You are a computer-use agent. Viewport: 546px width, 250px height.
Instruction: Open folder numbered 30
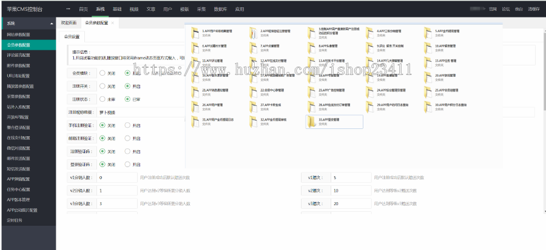tap(445, 107)
